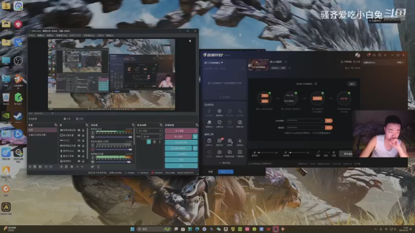Toggle lock on 显示器采集 source
The image size is (415, 233).
(83, 135)
